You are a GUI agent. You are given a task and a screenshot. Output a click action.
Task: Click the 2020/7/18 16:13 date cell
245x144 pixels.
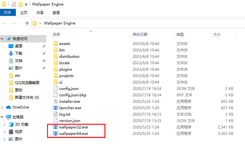147,114
